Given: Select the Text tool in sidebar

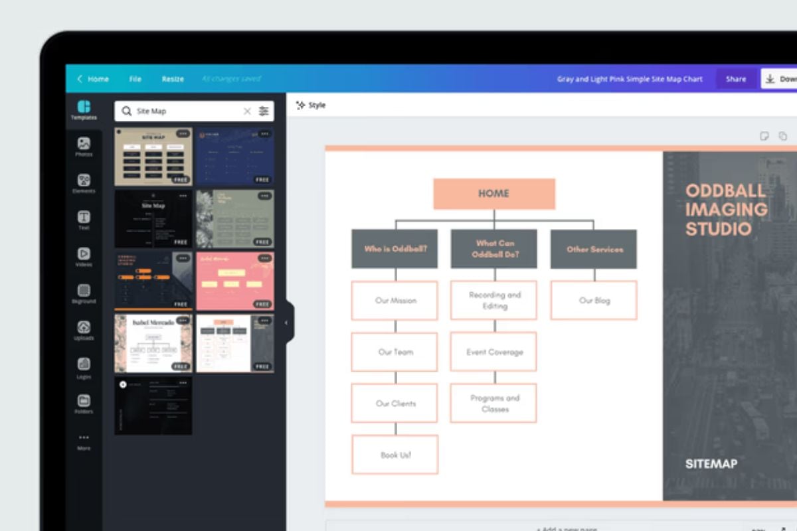Looking at the screenshot, I should (84, 220).
